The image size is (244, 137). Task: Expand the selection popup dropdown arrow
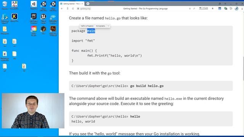[x=108, y=26]
